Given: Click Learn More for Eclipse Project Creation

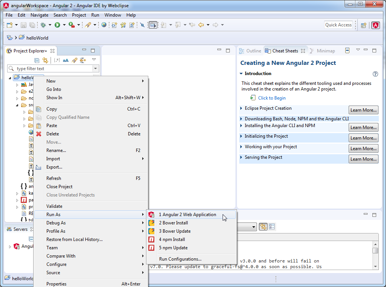Looking at the screenshot, I should point(363,110).
